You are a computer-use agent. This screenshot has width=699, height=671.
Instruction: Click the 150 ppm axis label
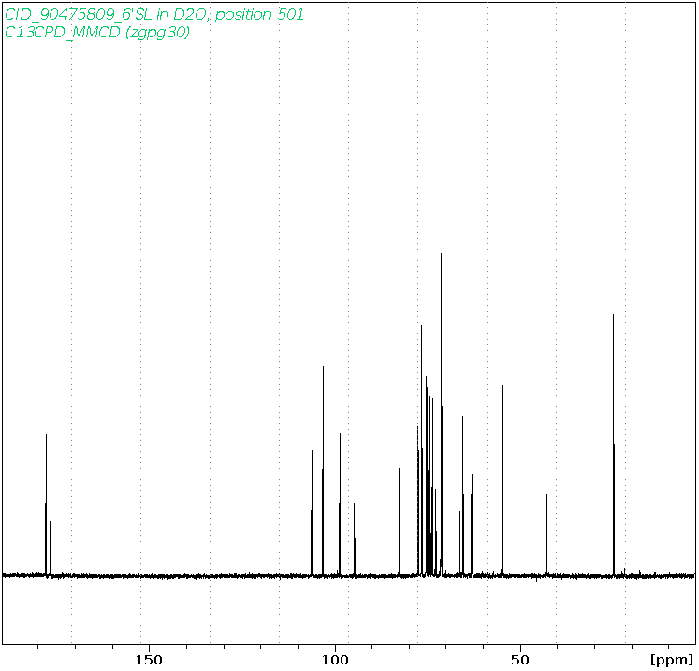[149, 660]
